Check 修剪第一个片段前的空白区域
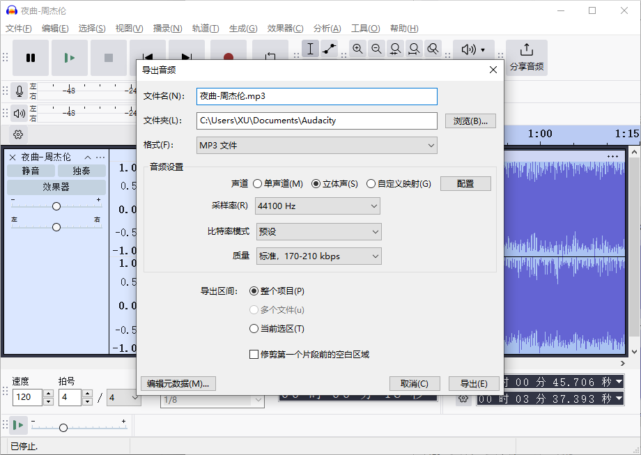 254,355
